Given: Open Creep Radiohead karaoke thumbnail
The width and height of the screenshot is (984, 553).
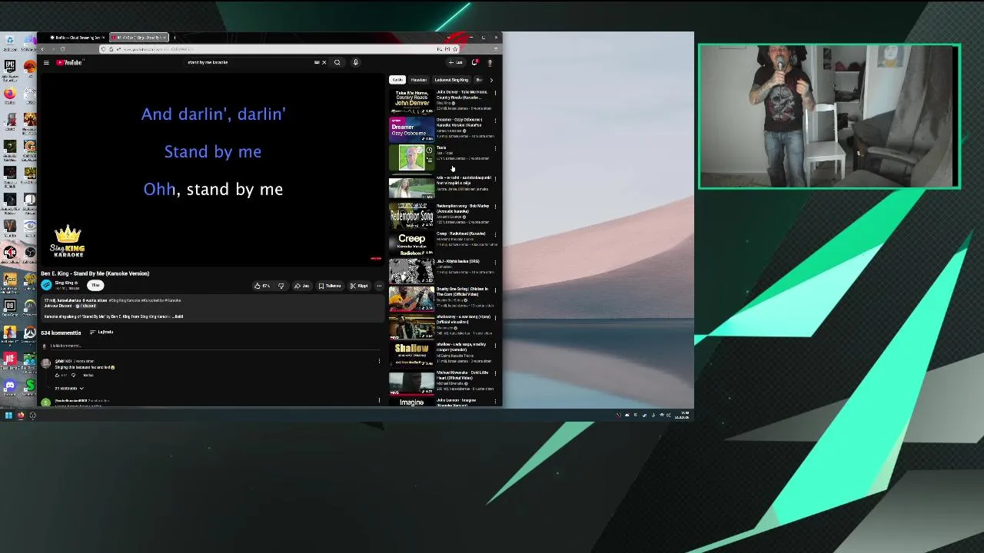Looking at the screenshot, I should coord(411,244).
